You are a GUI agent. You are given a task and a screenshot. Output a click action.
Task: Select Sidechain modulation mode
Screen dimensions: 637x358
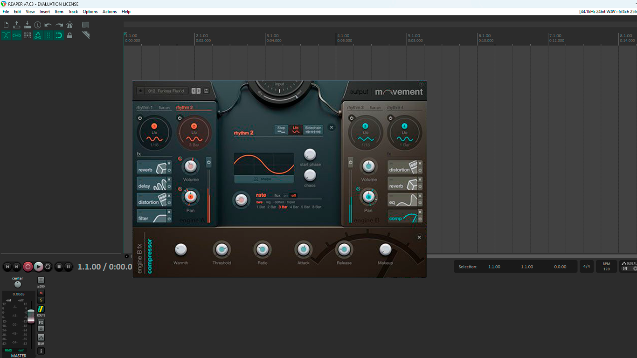point(313,130)
